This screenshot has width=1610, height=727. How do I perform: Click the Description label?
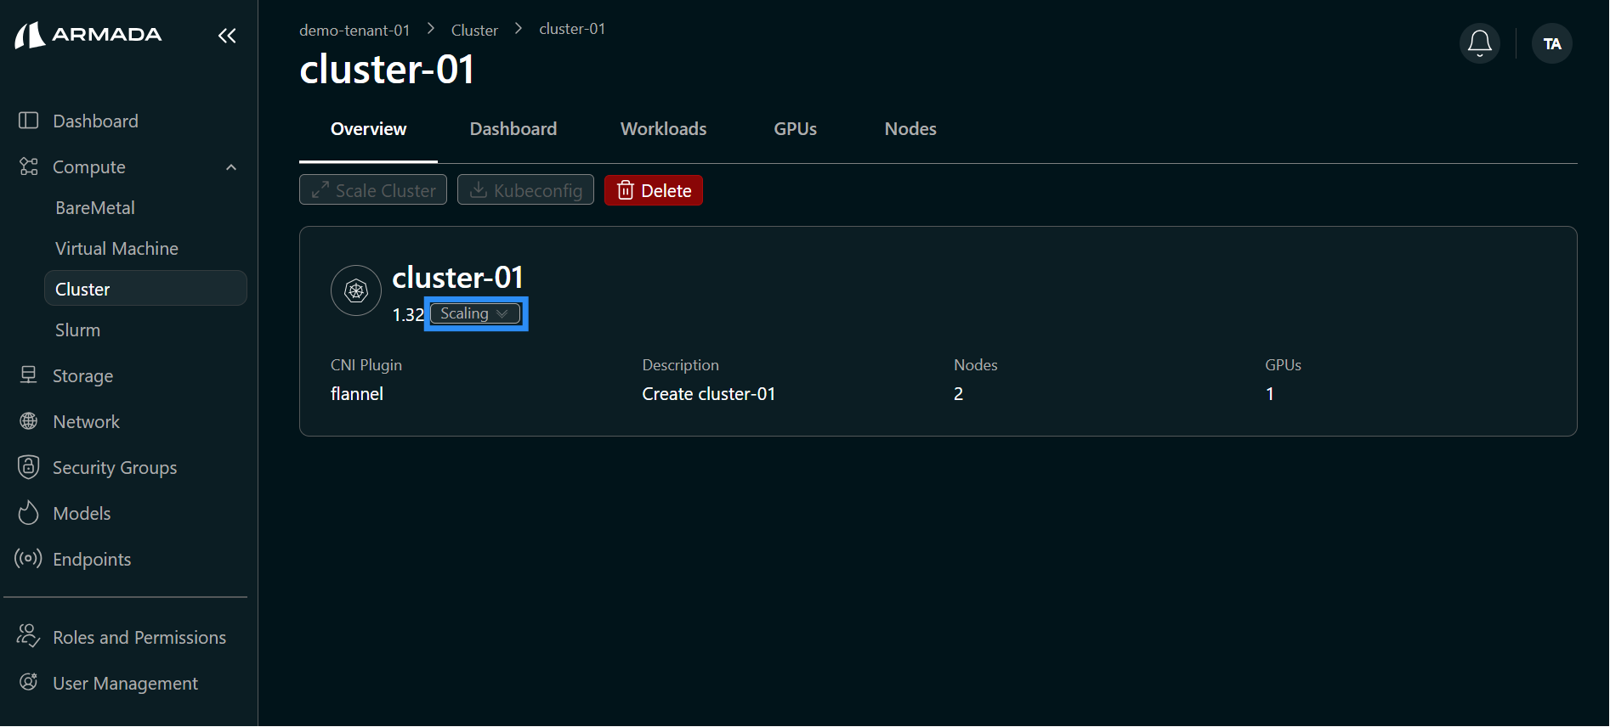click(680, 365)
